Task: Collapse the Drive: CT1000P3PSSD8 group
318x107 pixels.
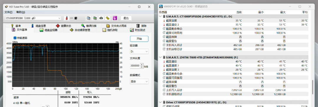Action: click(x=160, y=102)
